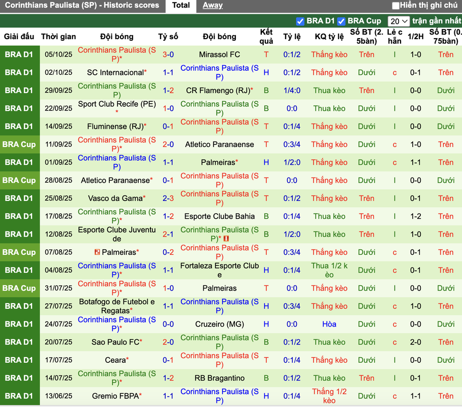Select the date 13/06/25
The image size is (462, 407).
[x=58, y=396]
